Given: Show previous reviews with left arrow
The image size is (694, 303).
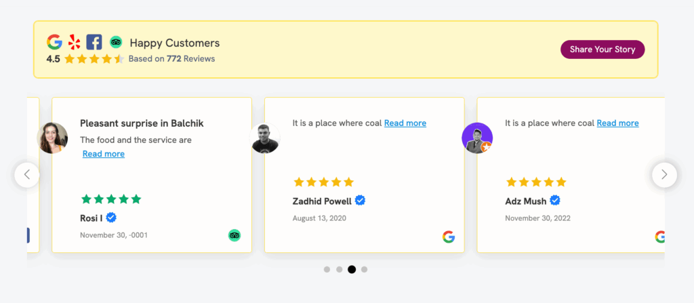Looking at the screenshot, I should [x=27, y=175].
